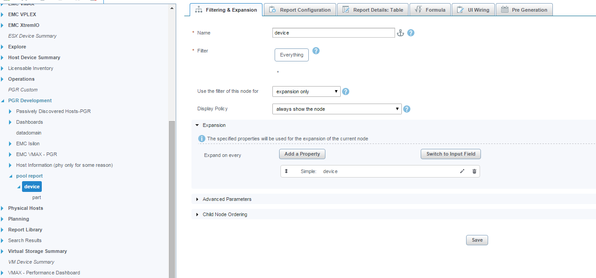Select the selected 'device' tree node
This screenshot has width=596, height=278.
32,187
